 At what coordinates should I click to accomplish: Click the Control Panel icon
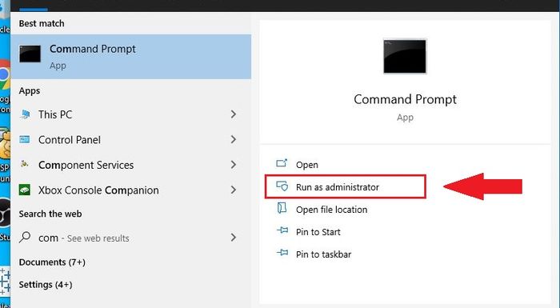coord(25,139)
